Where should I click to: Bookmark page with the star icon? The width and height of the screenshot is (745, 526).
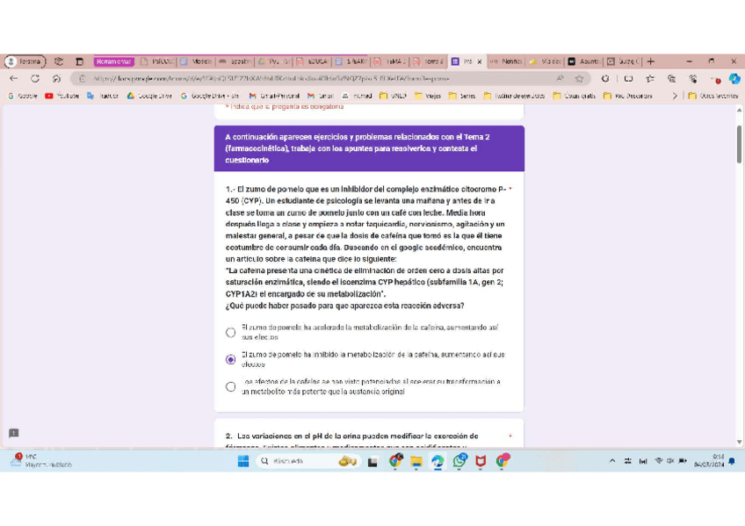tap(579, 78)
